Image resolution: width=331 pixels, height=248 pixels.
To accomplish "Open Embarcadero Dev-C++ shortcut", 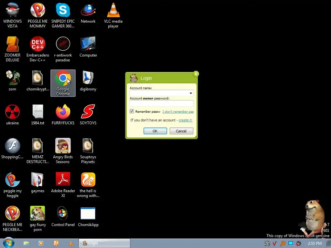I will [x=37, y=49].
